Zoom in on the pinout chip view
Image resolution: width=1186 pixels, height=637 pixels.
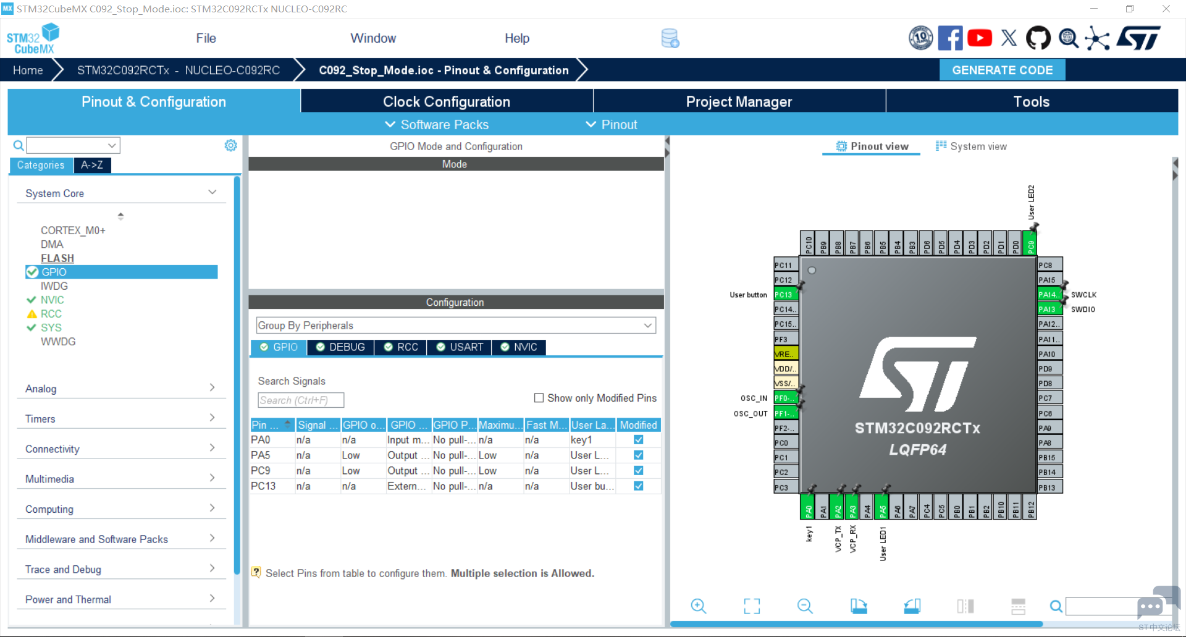point(698,606)
